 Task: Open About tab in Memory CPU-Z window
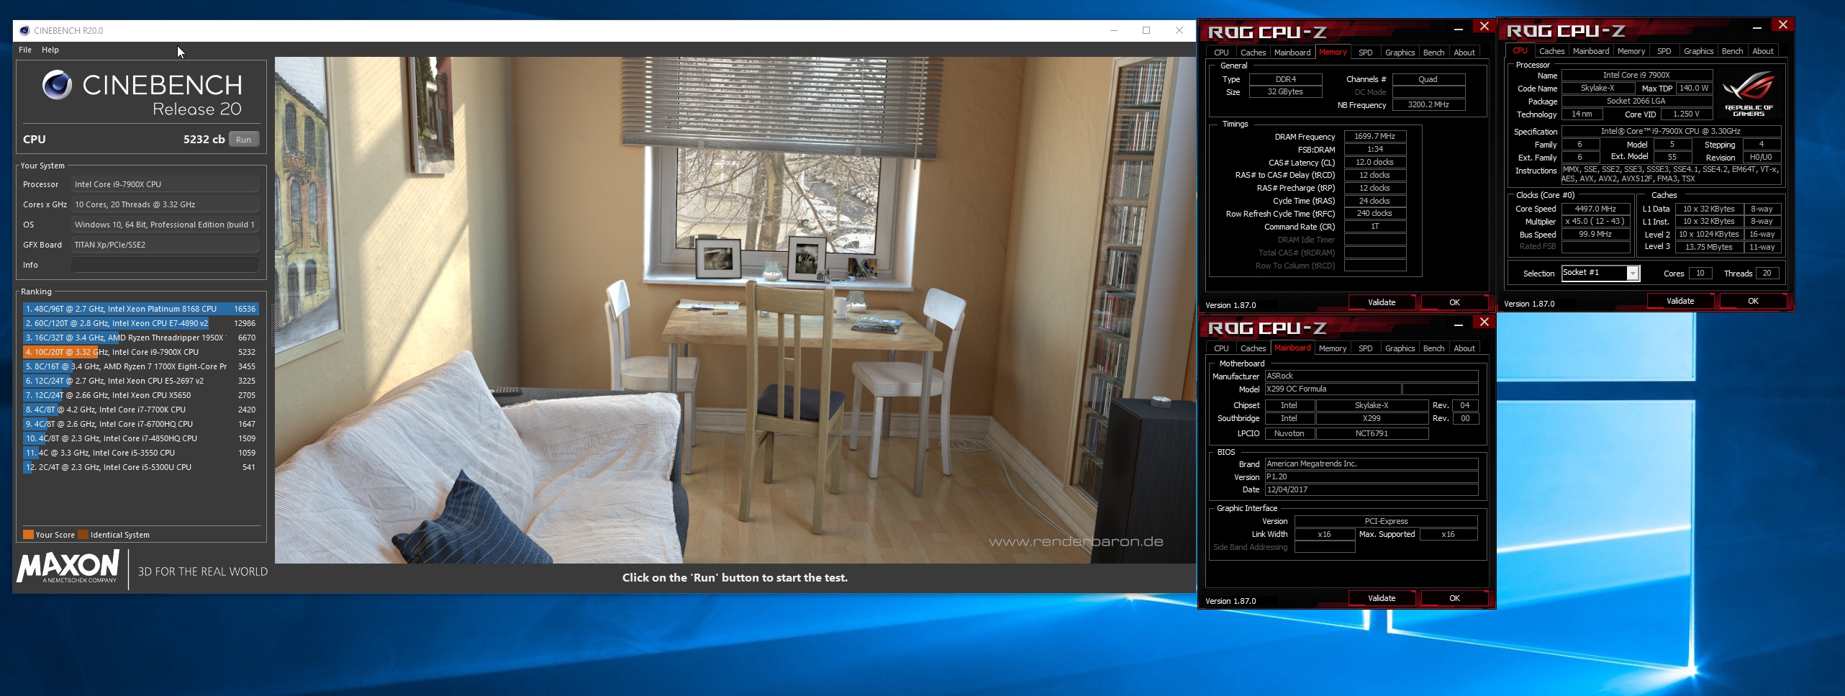click(x=1464, y=53)
